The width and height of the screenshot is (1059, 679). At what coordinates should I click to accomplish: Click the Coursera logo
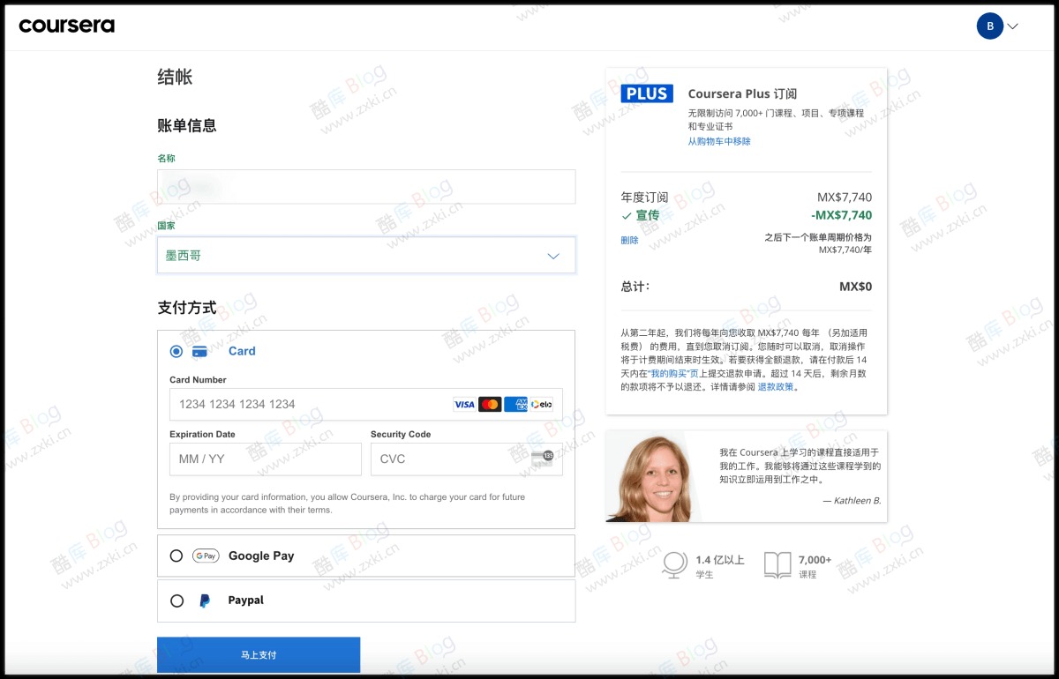[66, 26]
